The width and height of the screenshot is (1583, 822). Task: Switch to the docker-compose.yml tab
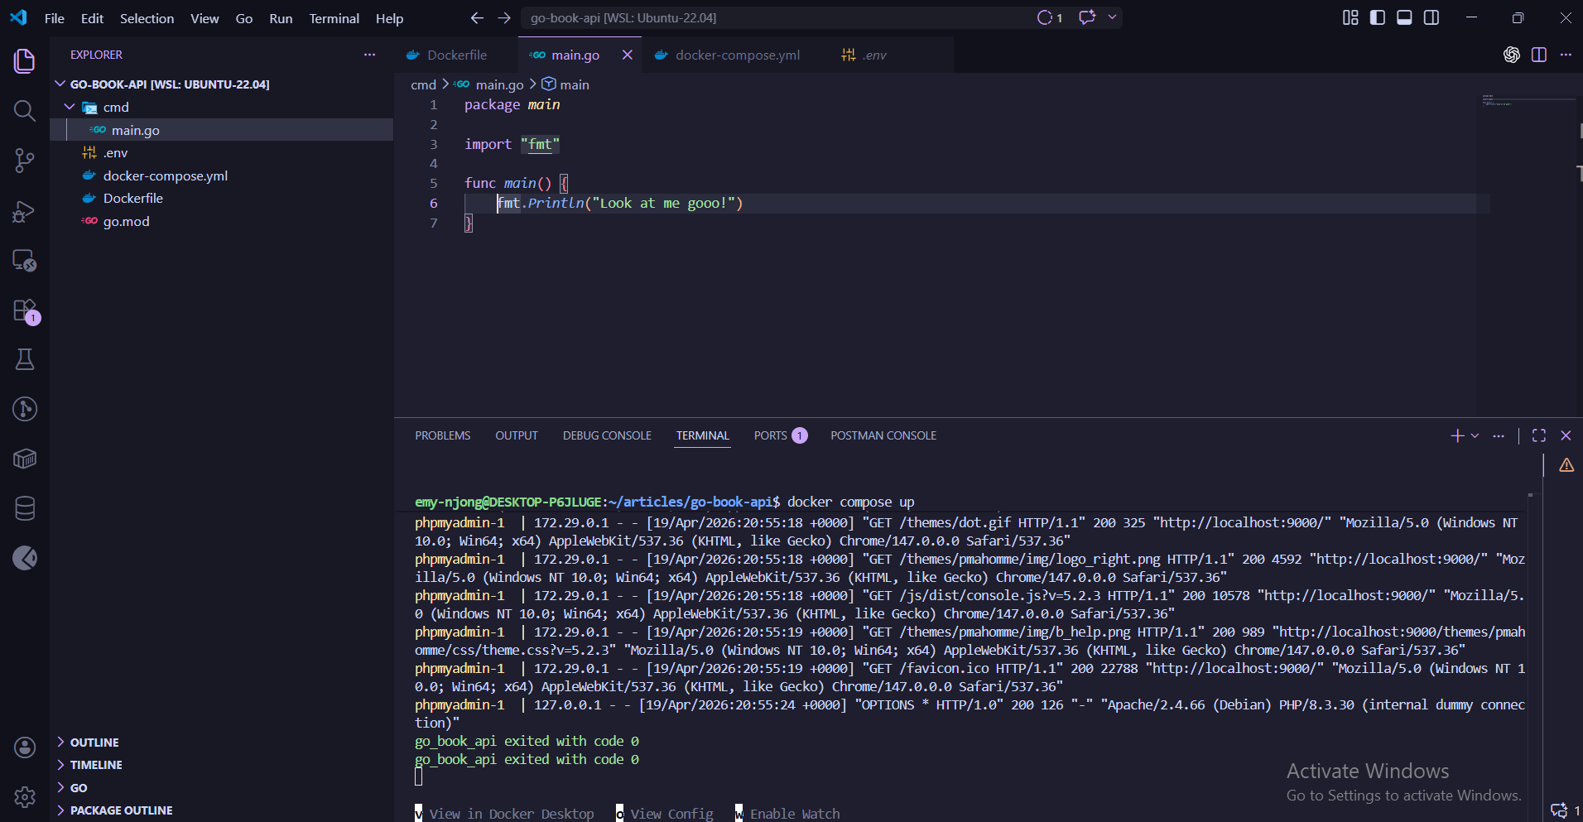pos(737,55)
